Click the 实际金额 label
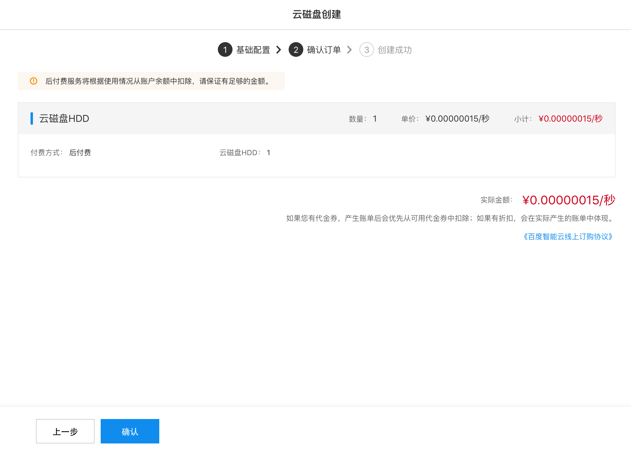Image resolution: width=631 pixels, height=452 pixels. click(497, 200)
